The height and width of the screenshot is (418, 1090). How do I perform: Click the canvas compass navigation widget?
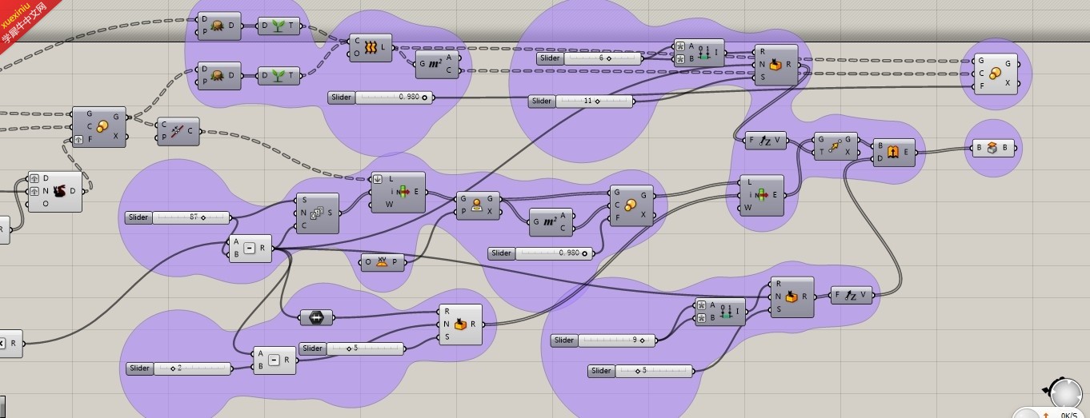(x=1064, y=392)
